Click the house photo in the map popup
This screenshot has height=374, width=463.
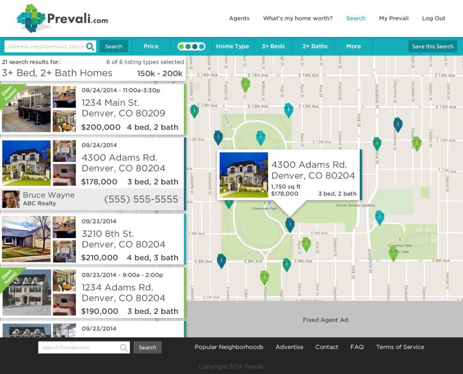click(244, 175)
